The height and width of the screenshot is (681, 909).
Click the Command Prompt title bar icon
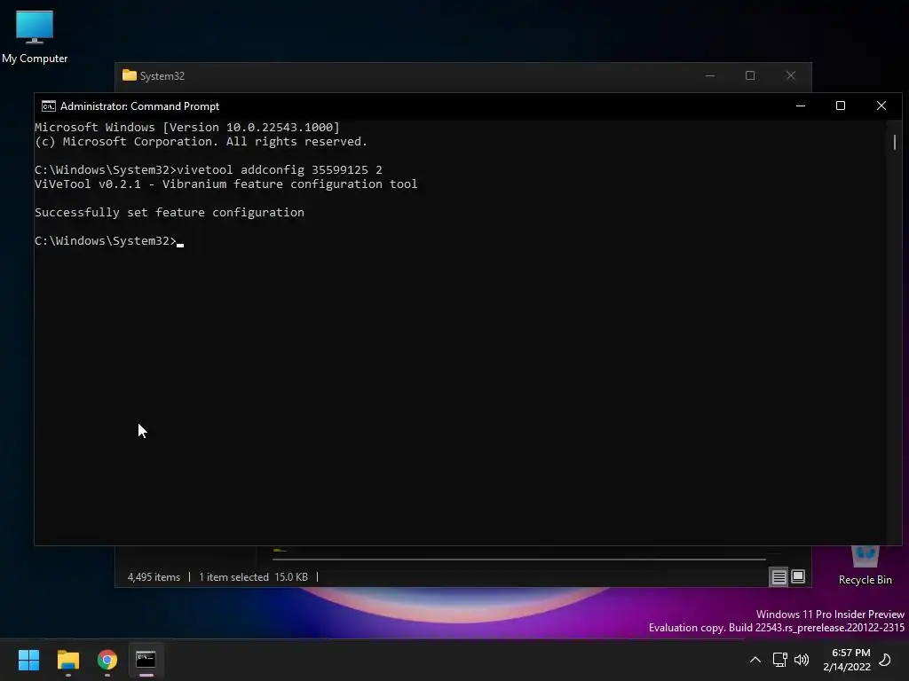pyautogui.click(x=49, y=106)
